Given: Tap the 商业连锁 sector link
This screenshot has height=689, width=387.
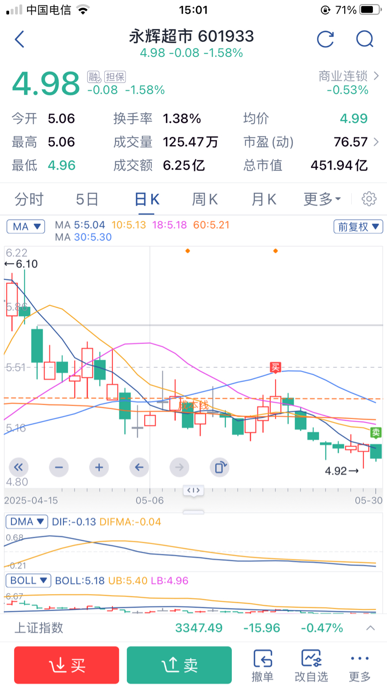Looking at the screenshot, I should pyautogui.click(x=343, y=76).
